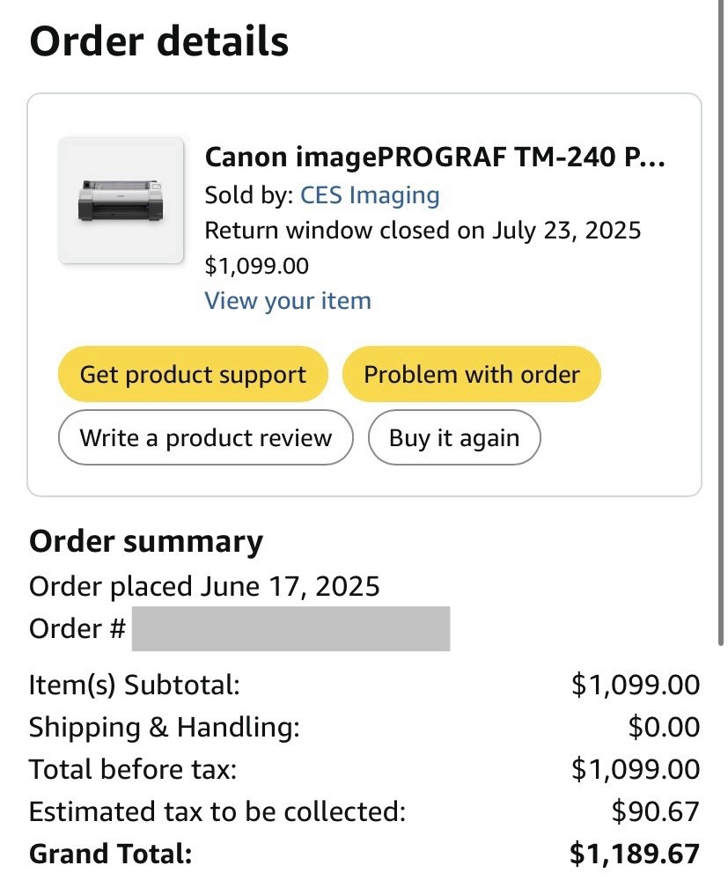Click the Order details heading
The height and width of the screenshot is (880, 728).
(159, 41)
